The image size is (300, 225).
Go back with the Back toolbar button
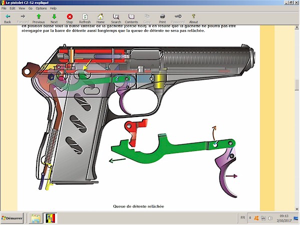point(7,18)
